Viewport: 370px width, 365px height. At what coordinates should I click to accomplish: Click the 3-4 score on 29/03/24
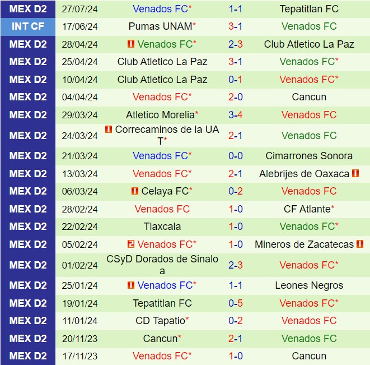coord(235,115)
